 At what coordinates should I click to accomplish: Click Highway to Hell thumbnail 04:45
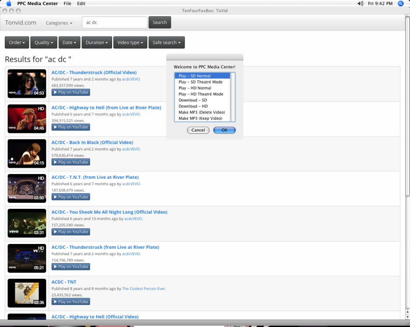pyautogui.click(x=27, y=119)
